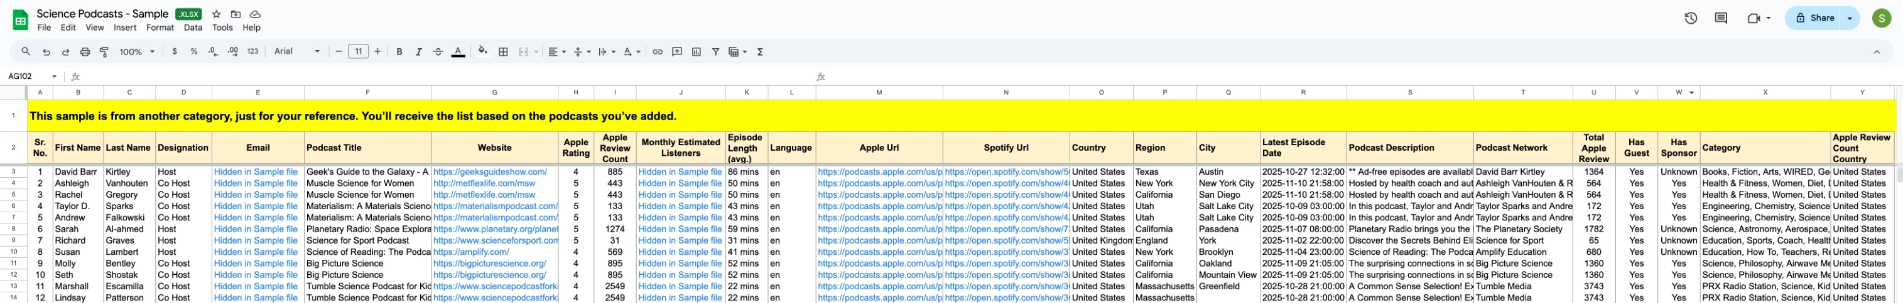The height and width of the screenshot is (303, 1903).
Task: Open the comments panel icon
Action: coord(1720,18)
